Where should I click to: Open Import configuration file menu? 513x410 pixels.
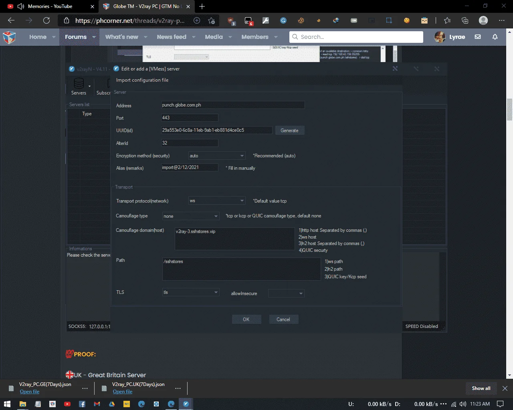(142, 80)
